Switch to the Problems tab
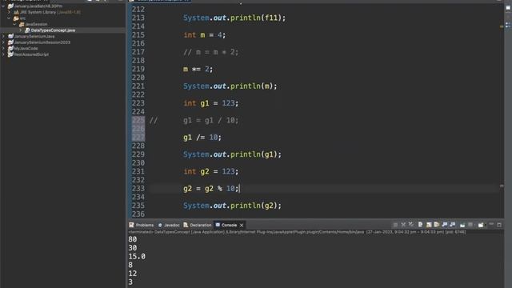The height and width of the screenshot is (288, 512). 142,225
